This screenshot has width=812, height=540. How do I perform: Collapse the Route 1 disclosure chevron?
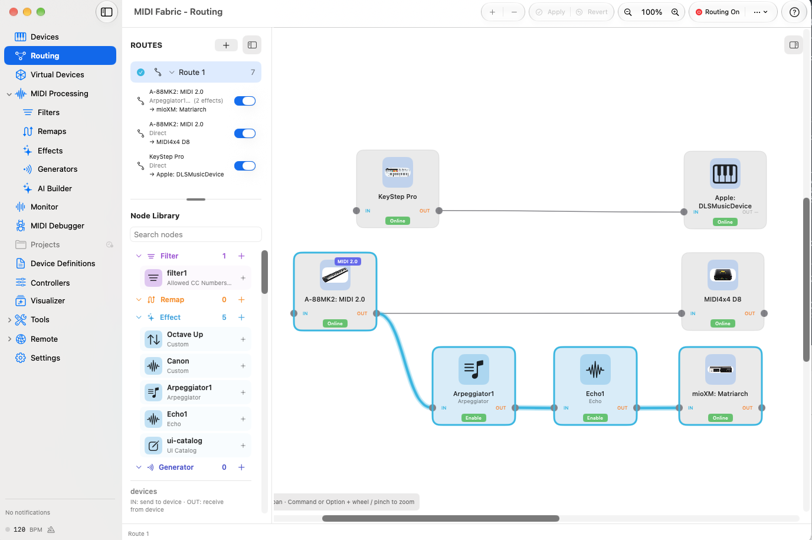pos(172,73)
